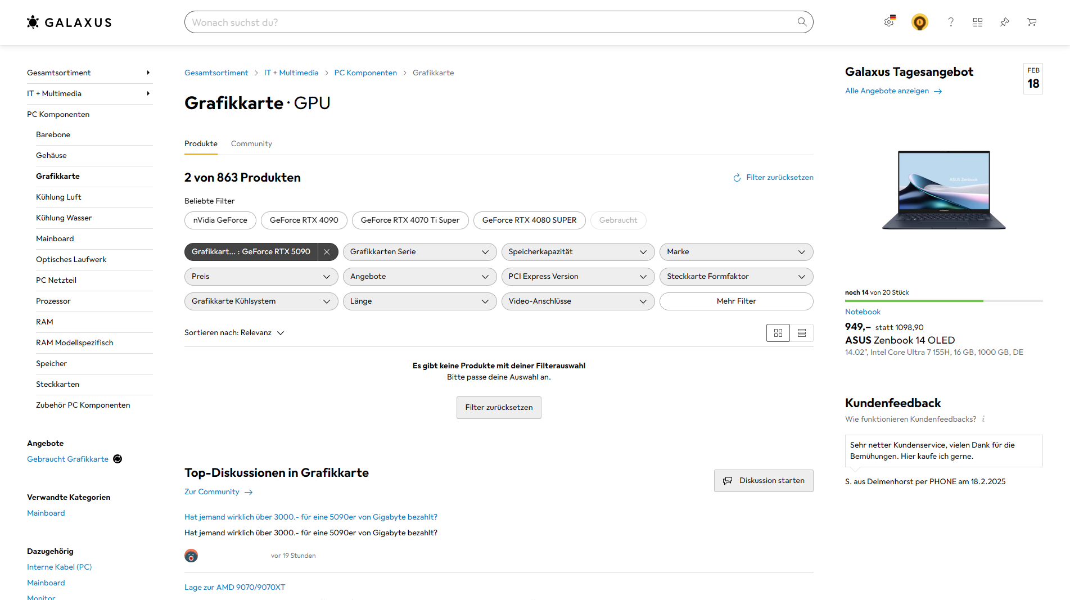
Task: Click the Galaxus logo
Action: pos(69,22)
